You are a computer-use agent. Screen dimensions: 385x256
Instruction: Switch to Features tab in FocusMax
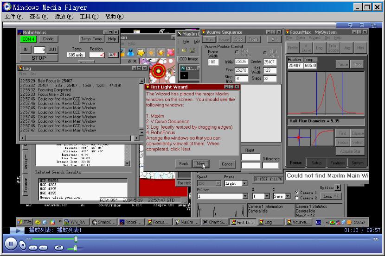click(x=337, y=163)
